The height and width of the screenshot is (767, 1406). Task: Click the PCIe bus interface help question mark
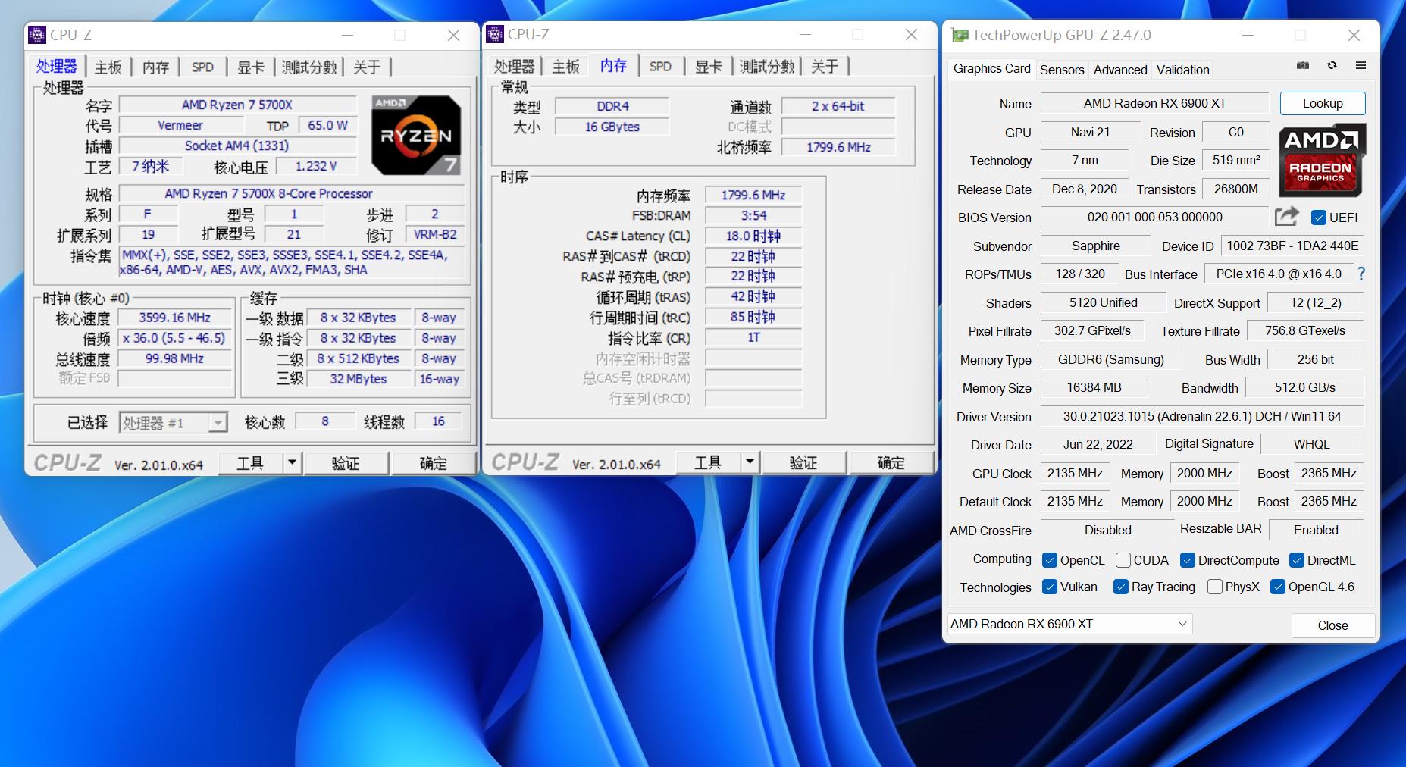pyautogui.click(x=1360, y=274)
